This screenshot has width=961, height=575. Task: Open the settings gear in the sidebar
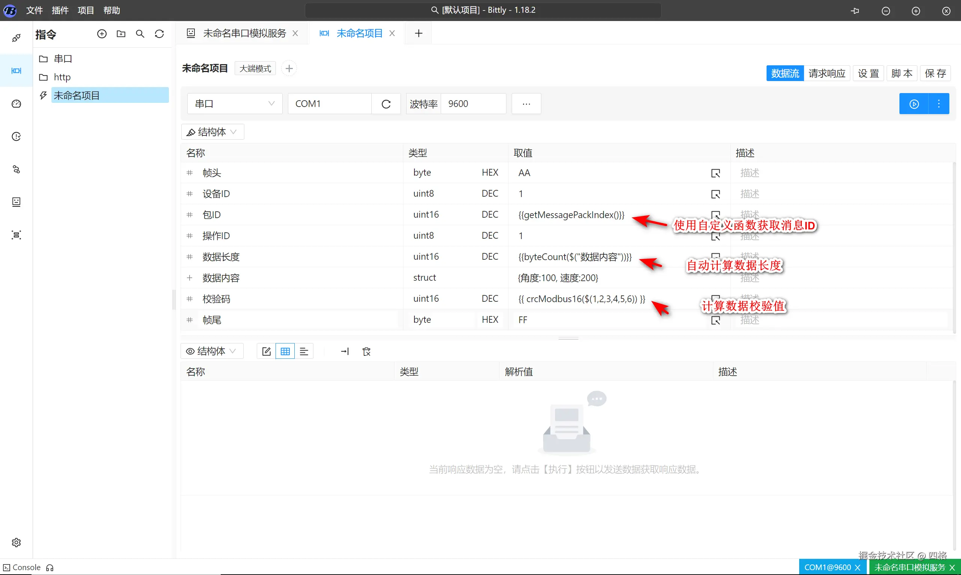[x=16, y=542]
